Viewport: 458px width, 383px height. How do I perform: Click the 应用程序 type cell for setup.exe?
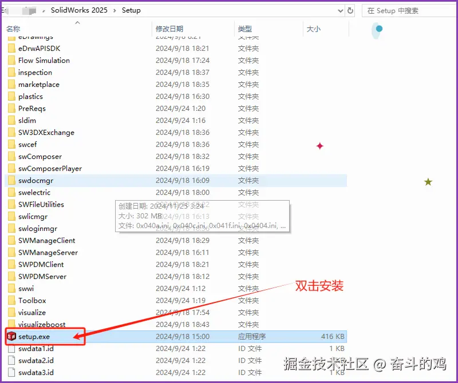[x=252, y=336]
